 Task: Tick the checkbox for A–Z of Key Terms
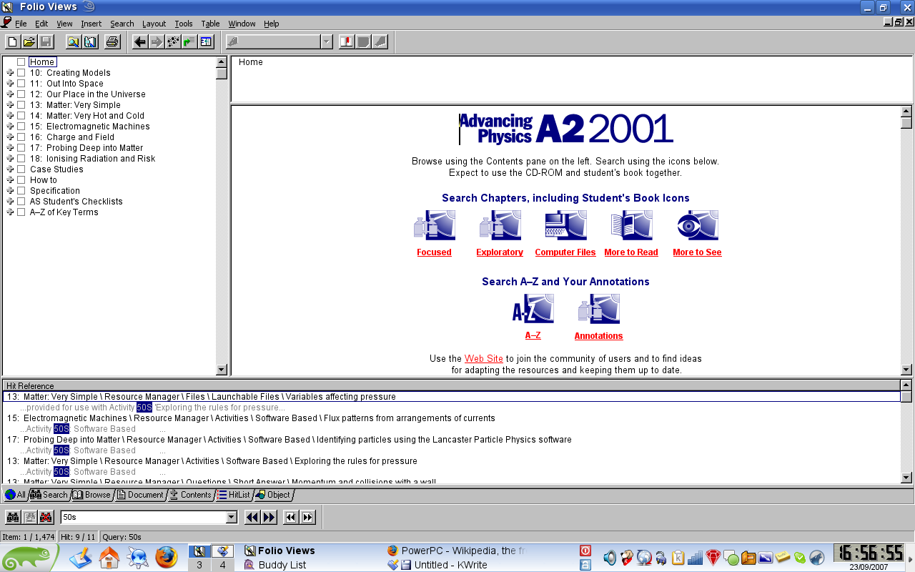click(x=21, y=212)
